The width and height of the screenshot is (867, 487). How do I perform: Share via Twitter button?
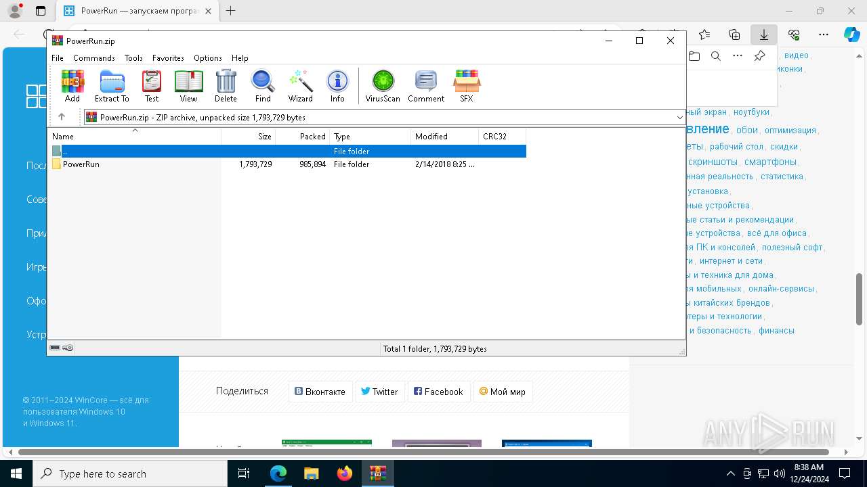coord(379,392)
